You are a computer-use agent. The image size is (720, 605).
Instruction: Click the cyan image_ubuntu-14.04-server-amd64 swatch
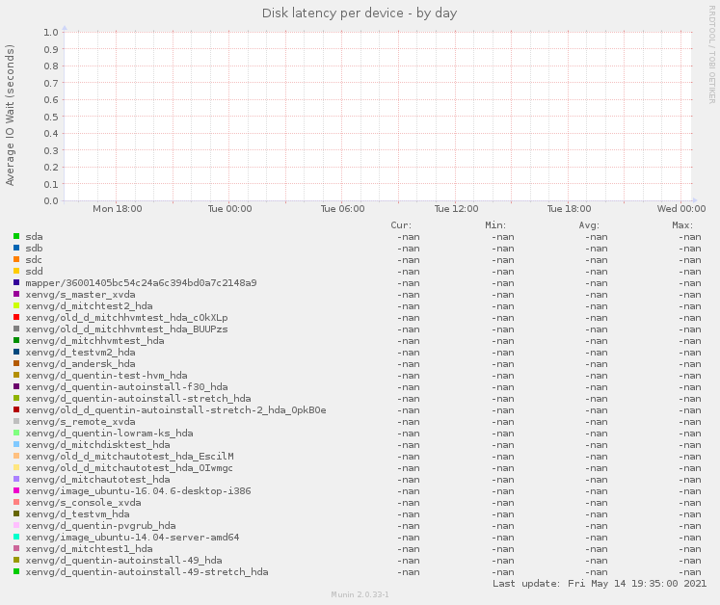pyautogui.click(x=16, y=537)
